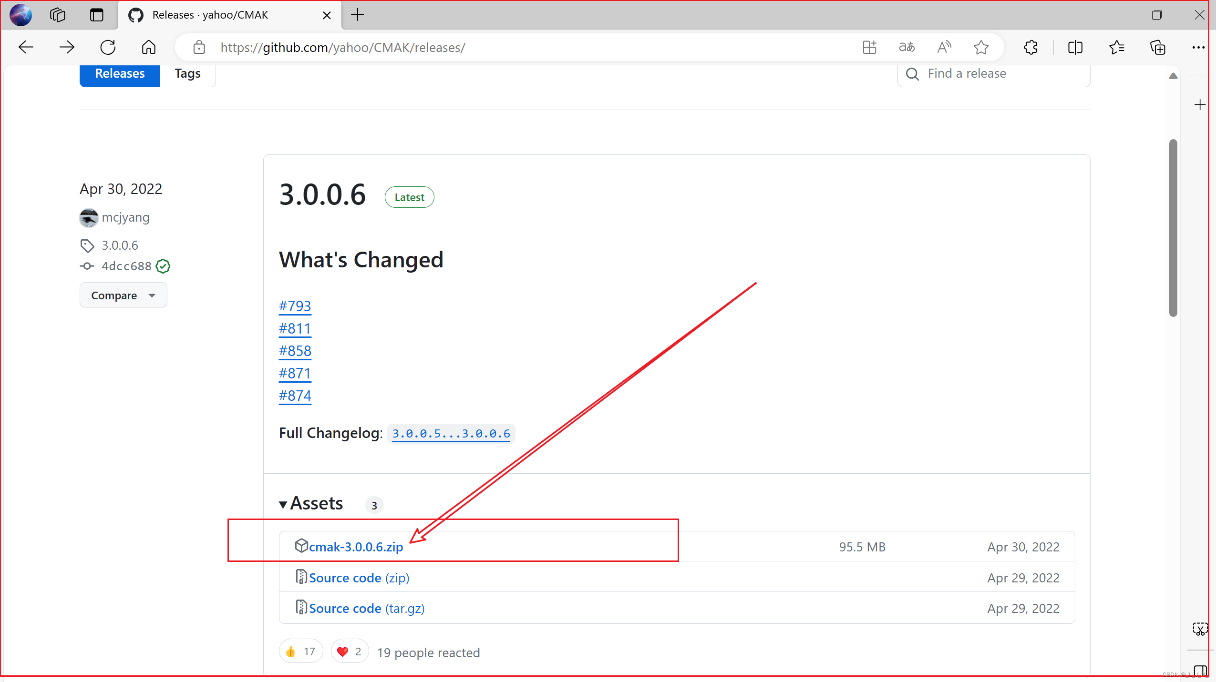Click the GitHub Octocat logo icon
Image resolution: width=1216 pixels, height=682 pixels.
tap(135, 14)
